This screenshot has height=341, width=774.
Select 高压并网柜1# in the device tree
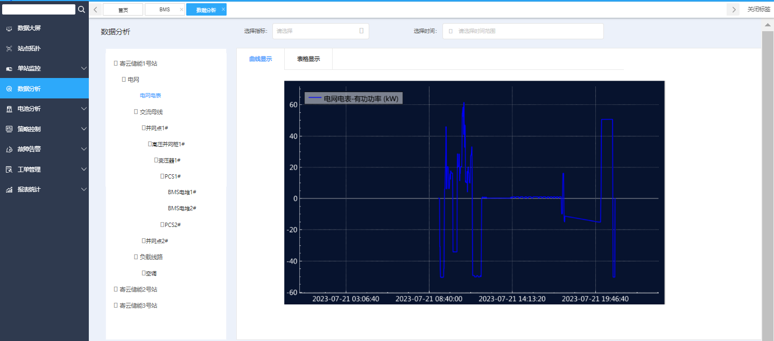tap(168, 144)
